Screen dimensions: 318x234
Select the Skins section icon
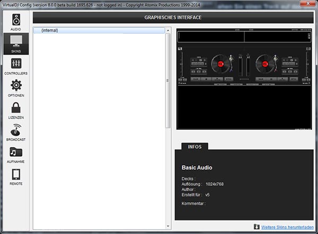pos(16,44)
